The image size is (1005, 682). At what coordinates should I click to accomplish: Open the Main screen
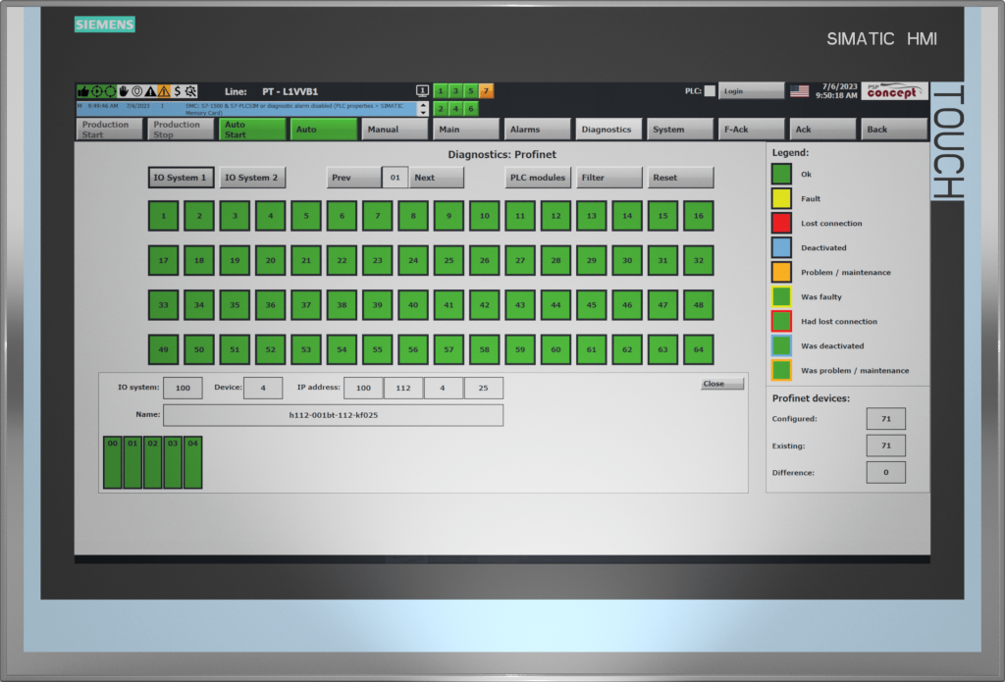[x=466, y=130]
